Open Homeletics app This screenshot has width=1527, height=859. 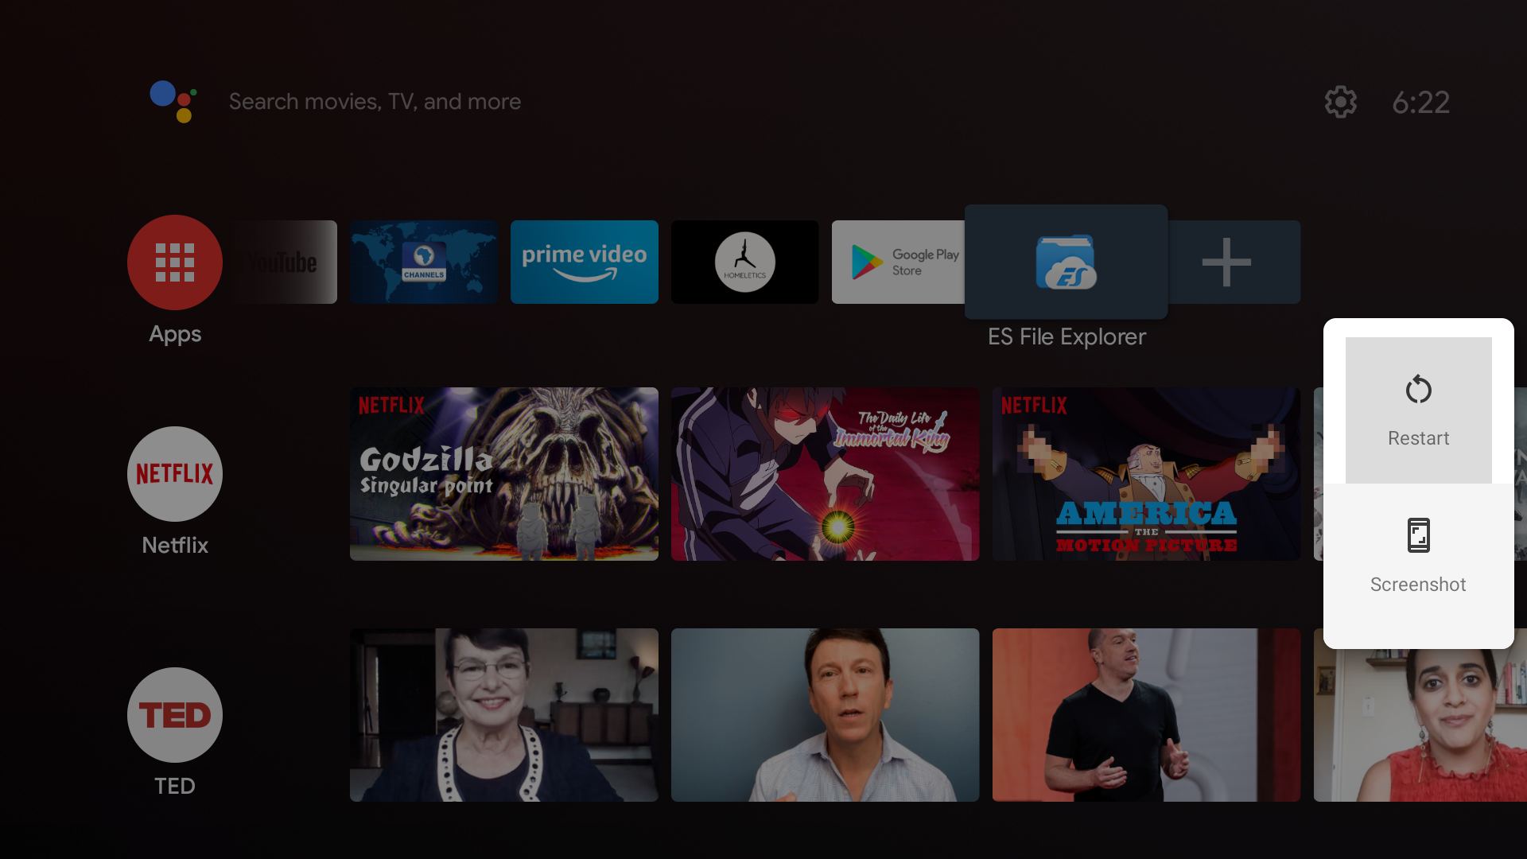(x=744, y=261)
